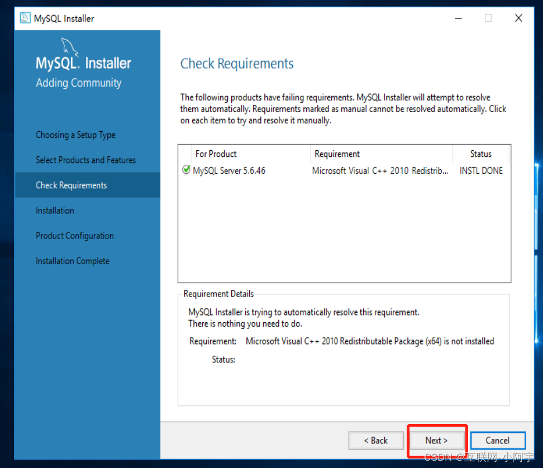
Task: Open the Select Products and Features step
Action: 85,160
